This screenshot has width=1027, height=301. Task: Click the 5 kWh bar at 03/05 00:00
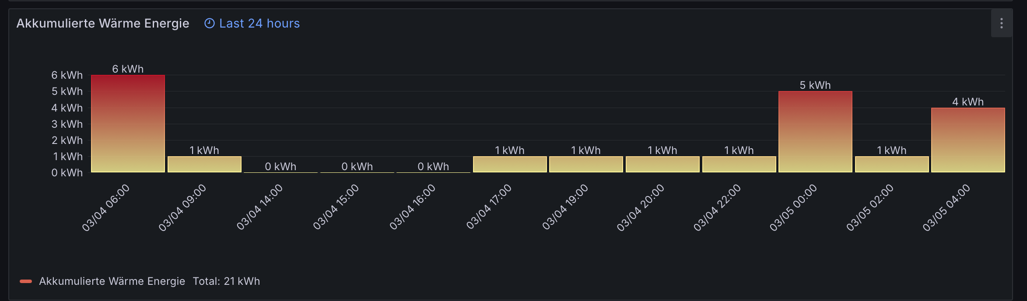tap(815, 132)
